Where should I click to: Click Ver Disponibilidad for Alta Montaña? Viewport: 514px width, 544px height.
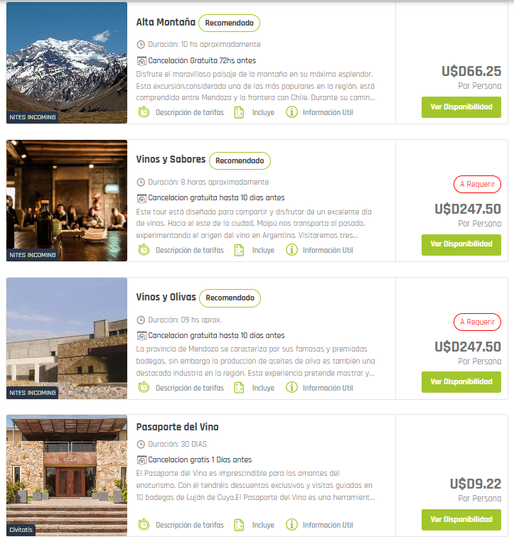[461, 107]
